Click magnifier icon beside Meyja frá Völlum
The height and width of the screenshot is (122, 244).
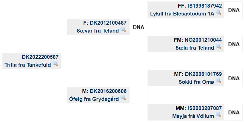click(219, 115)
